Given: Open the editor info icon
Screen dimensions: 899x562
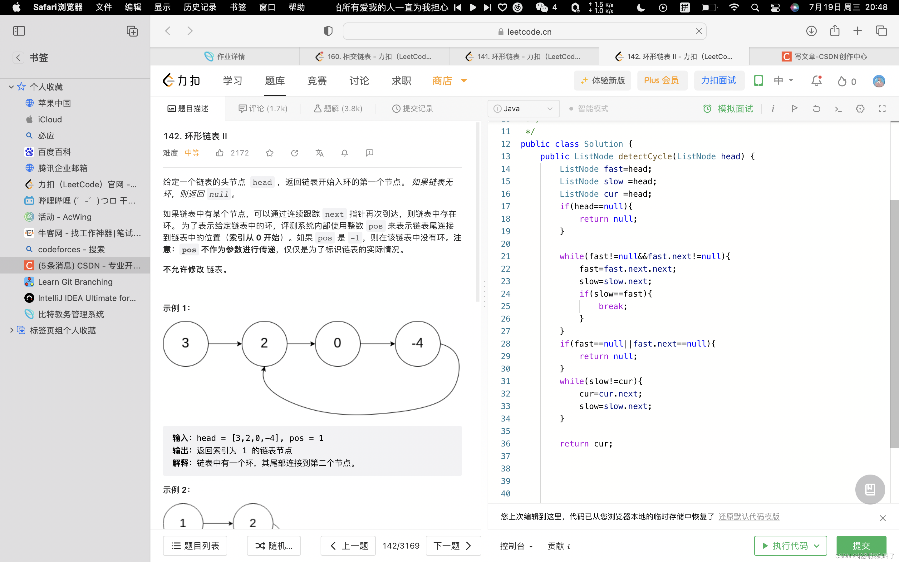Looking at the screenshot, I should tap(773, 109).
